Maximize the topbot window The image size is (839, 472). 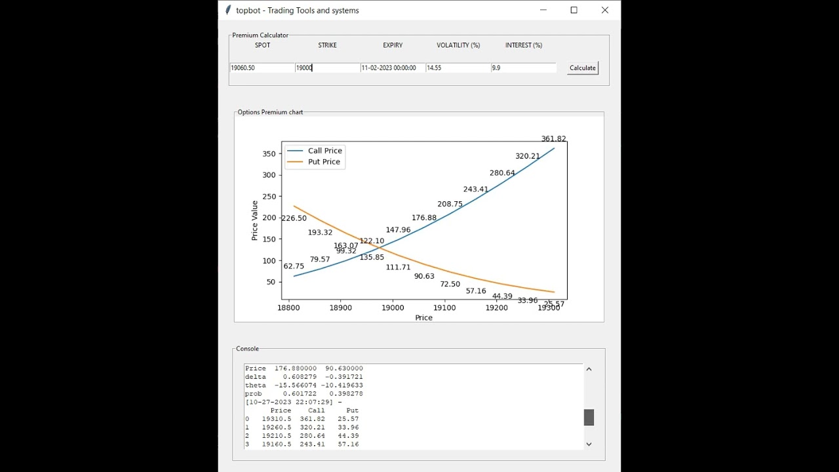pos(574,10)
